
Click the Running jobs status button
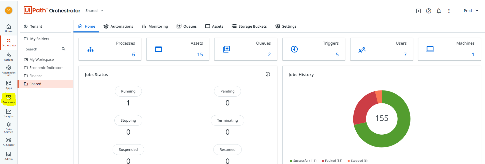[x=128, y=91]
